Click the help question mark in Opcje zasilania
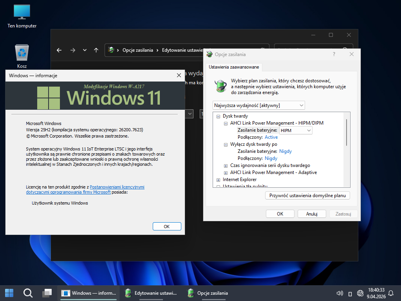The image size is (401, 301). click(x=334, y=54)
